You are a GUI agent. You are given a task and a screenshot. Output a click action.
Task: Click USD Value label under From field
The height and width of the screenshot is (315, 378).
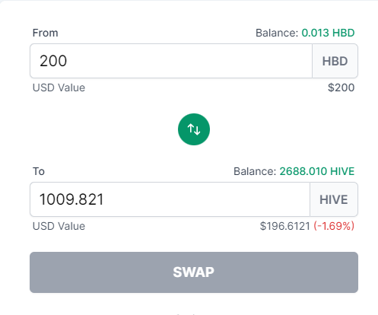coord(59,87)
